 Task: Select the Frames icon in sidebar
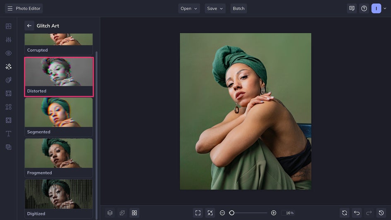tap(8, 93)
